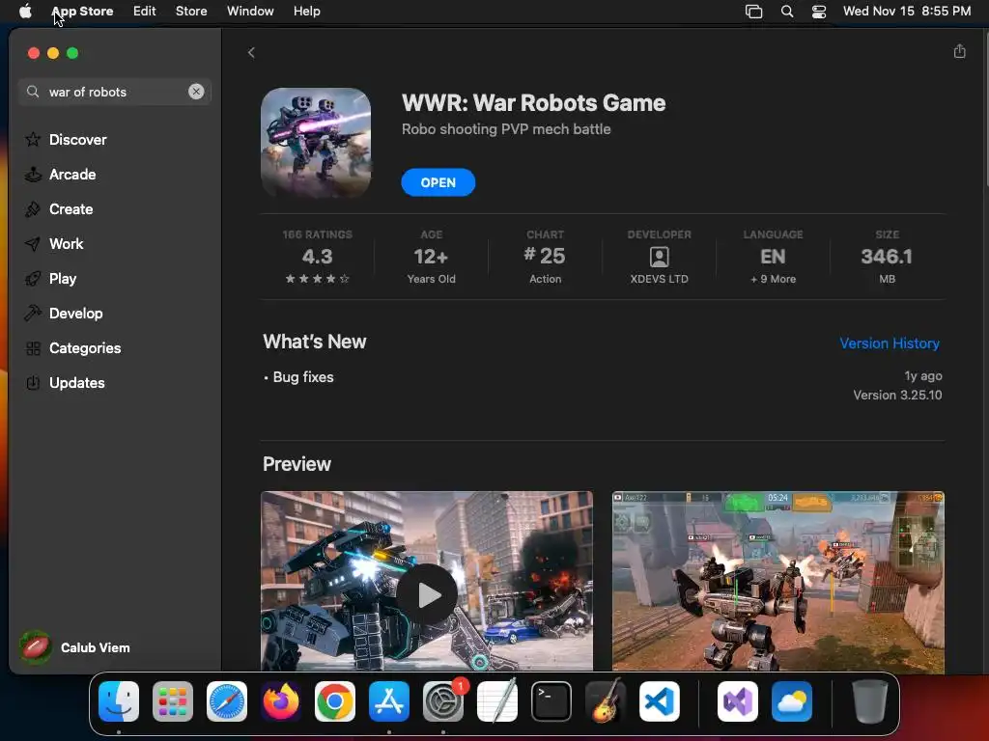Image resolution: width=989 pixels, height=741 pixels.
Task: Click the 12+ Years Old age rating
Action: pos(431,258)
